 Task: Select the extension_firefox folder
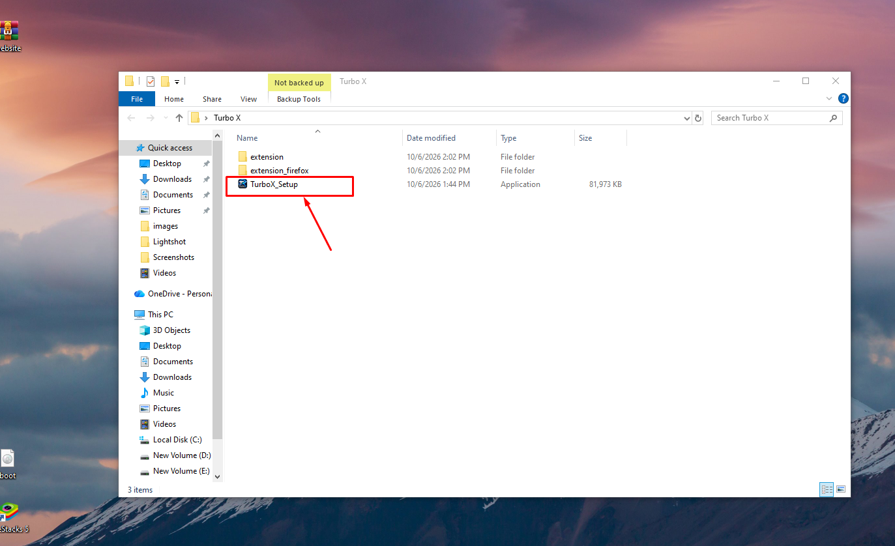click(x=279, y=171)
